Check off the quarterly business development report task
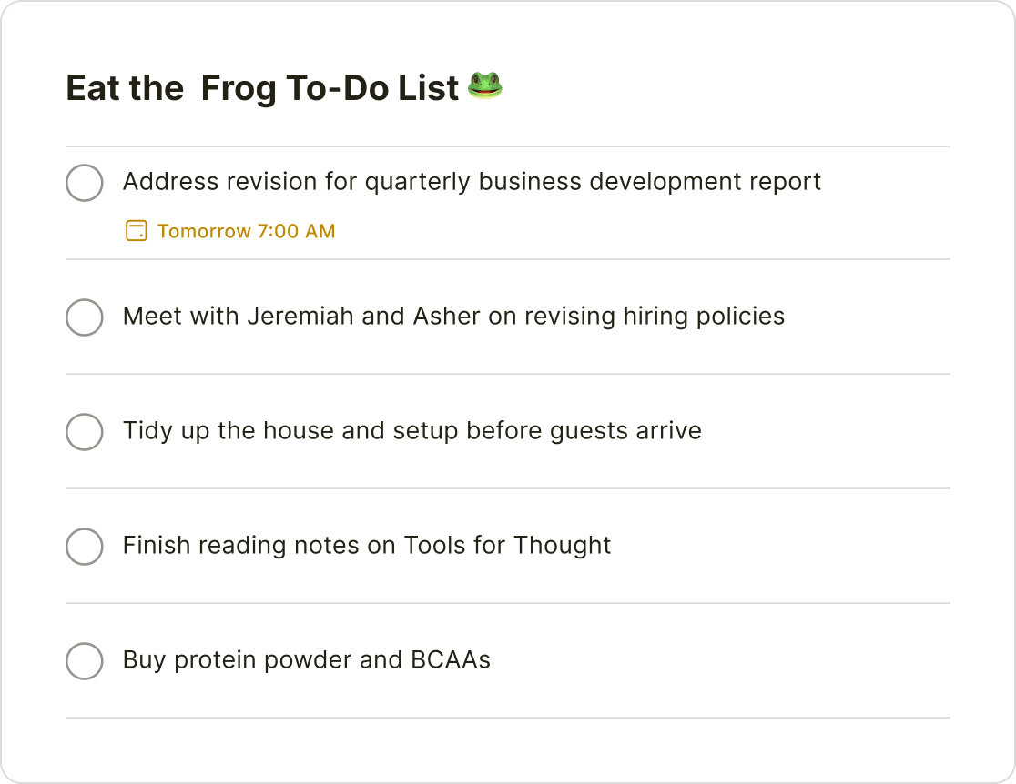This screenshot has height=784, width=1016. (84, 183)
